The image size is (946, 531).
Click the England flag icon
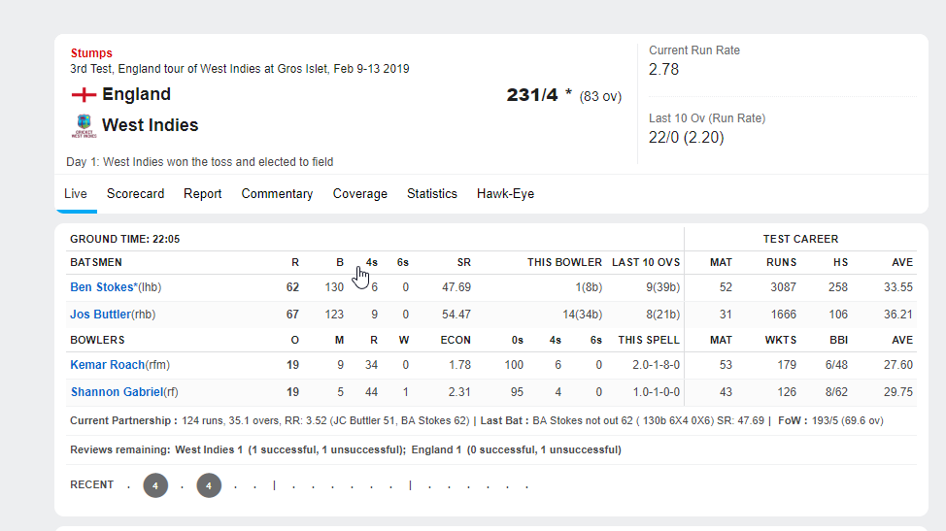[84, 94]
